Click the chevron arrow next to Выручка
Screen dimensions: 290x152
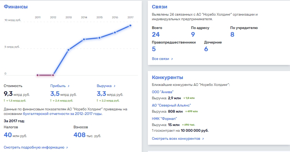coord(115,86)
